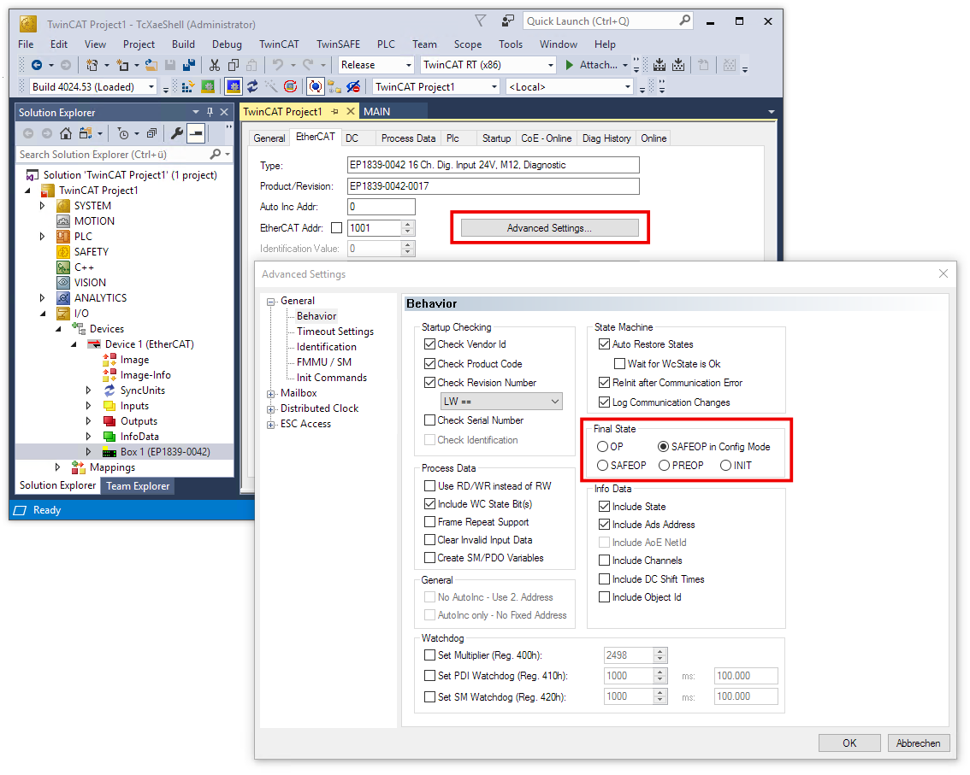Click the Save All icon in toolbar

[x=188, y=65]
